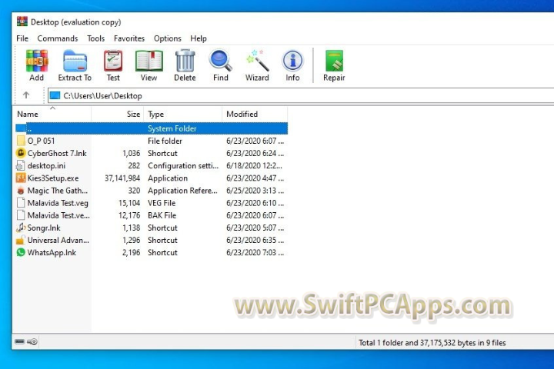This screenshot has width=554, height=369.
Task: Go up one folder level arrow
Action: (26, 95)
